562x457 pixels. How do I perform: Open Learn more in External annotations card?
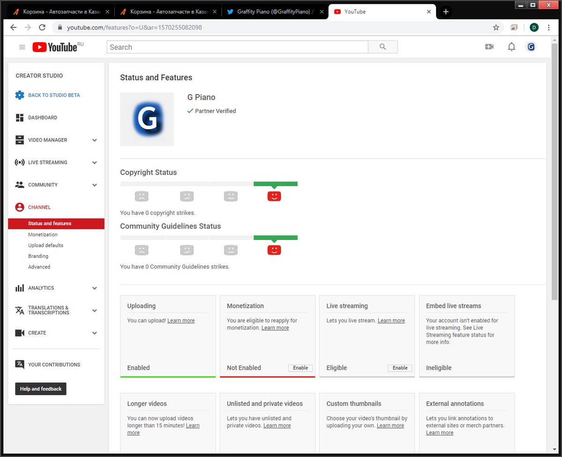(x=440, y=433)
